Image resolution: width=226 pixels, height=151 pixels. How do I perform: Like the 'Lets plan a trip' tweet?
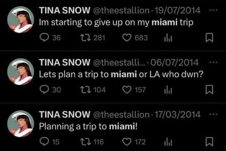tap(127, 90)
